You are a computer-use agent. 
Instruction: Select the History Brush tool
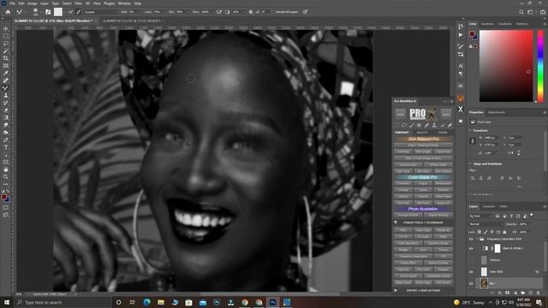point(6,103)
